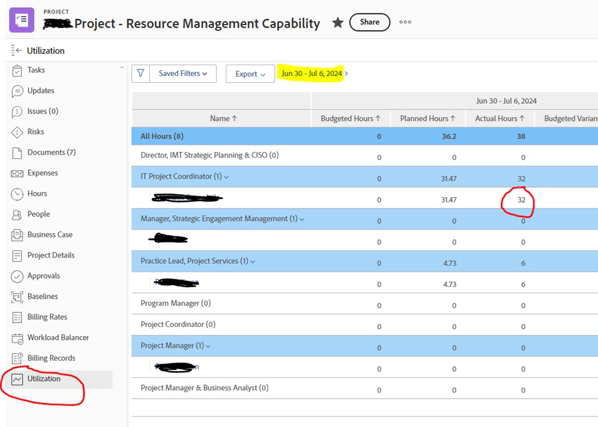Collapse Project Manager (1) group
The height and width of the screenshot is (427, 598).
(209, 347)
